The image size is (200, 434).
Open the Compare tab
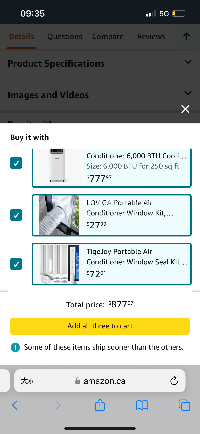[x=108, y=37]
